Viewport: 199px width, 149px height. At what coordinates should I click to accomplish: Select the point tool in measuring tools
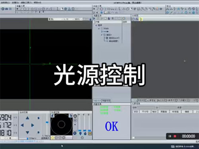pyautogui.click(x=94, y=9)
